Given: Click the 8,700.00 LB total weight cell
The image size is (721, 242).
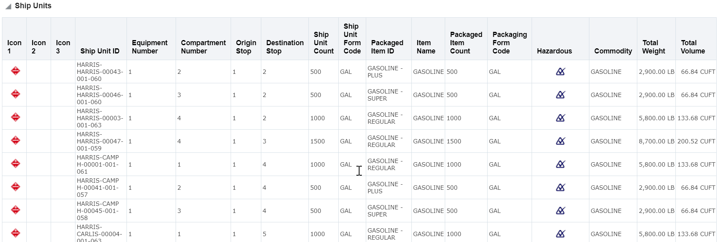Looking at the screenshot, I should pyautogui.click(x=656, y=141).
